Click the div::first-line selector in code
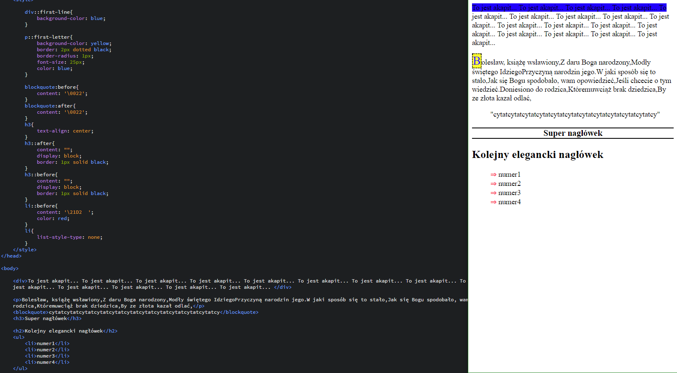 coord(48,12)
